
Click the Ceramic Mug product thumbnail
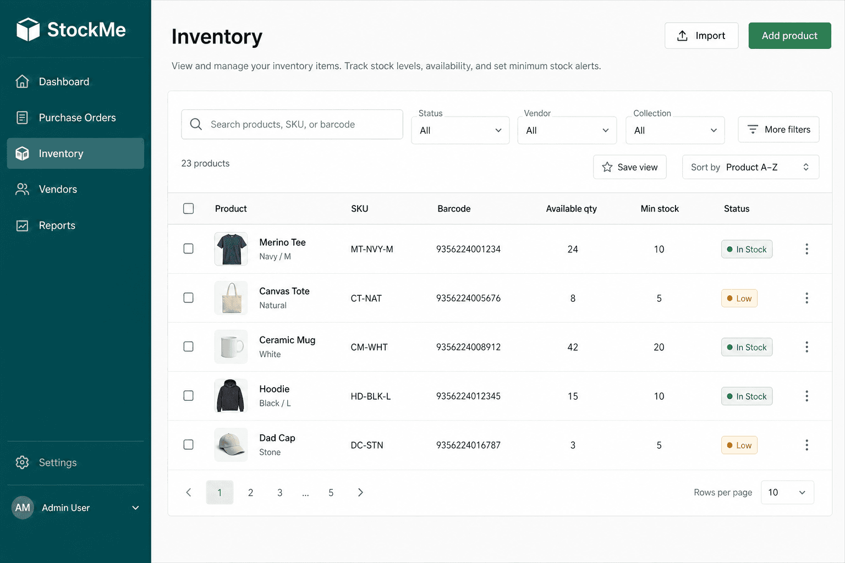[x=231, y=347]
